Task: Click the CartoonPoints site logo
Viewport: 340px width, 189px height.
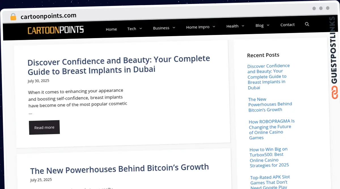Action: pyautogui.click(x=56, y=30)
